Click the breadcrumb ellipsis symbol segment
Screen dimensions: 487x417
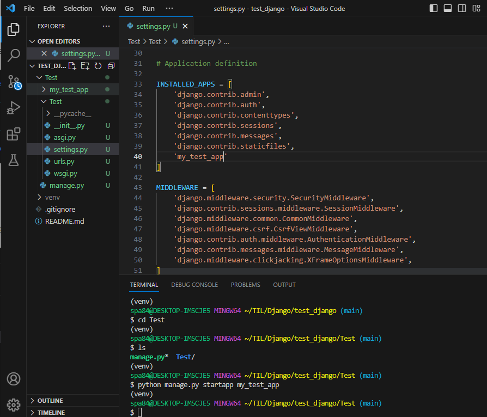coord(227,41)
